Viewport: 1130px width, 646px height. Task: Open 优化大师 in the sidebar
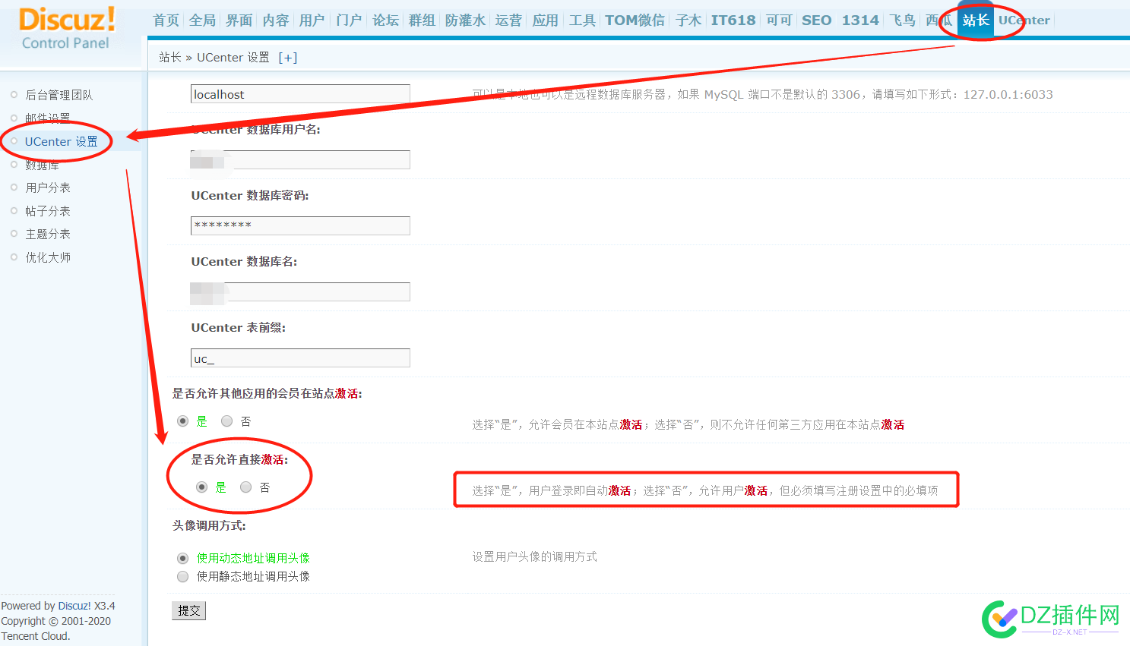48,257
